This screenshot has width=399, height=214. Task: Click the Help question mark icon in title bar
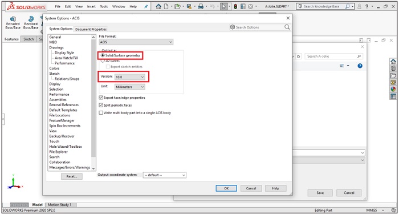coord(367,7)
